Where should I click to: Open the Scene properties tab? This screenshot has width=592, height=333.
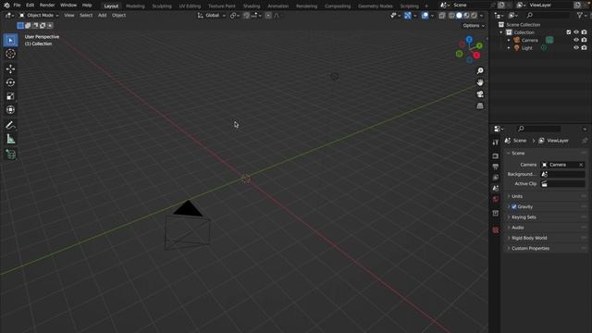point(496,188)
